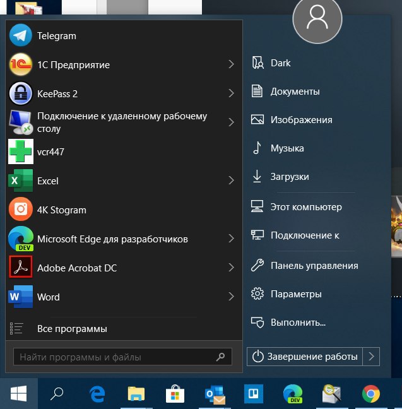Open Панель управления

click(305, 266)
